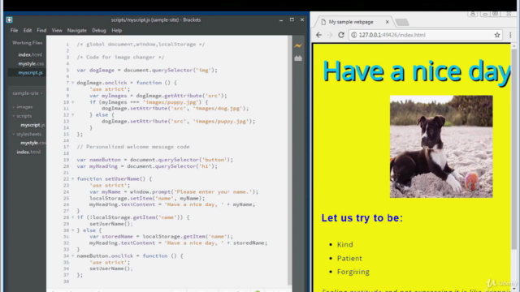The image size is (520, 292).
Task: Click line number 17 in the gutter
Action: click(66, 147)
